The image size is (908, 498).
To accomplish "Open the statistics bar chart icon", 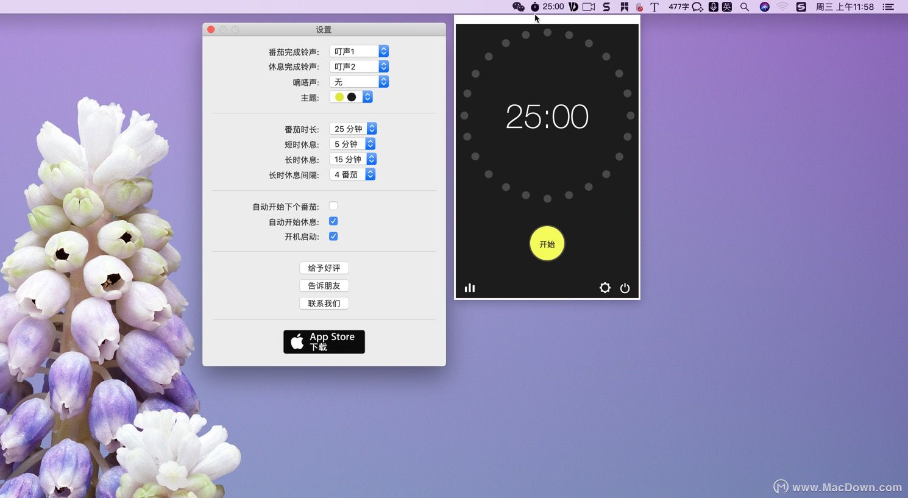I will tap(470, 288).
